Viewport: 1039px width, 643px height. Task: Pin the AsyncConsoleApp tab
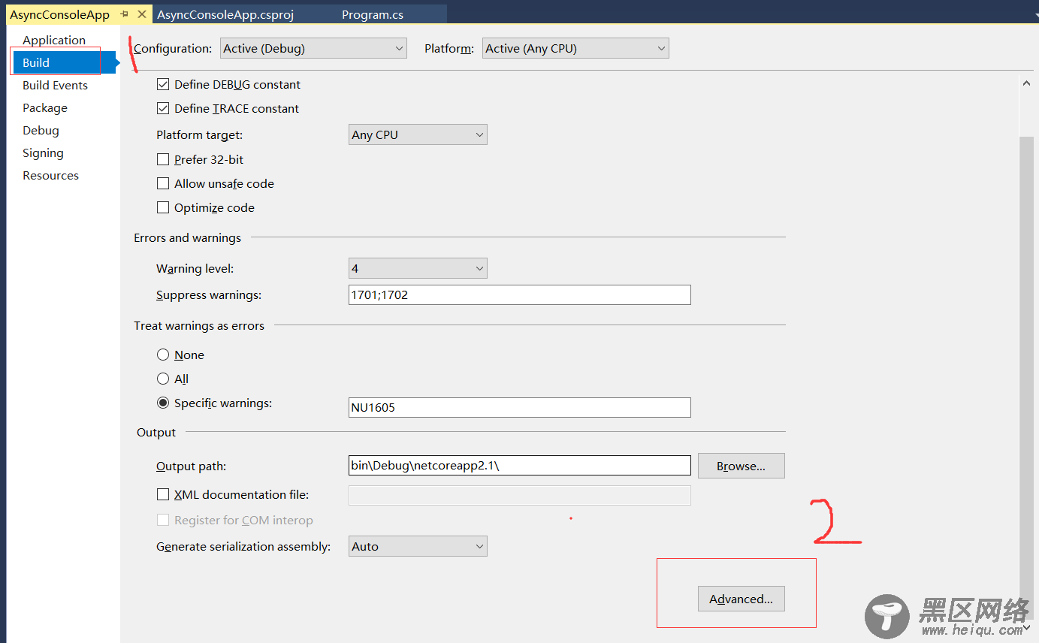coord(125,14)
